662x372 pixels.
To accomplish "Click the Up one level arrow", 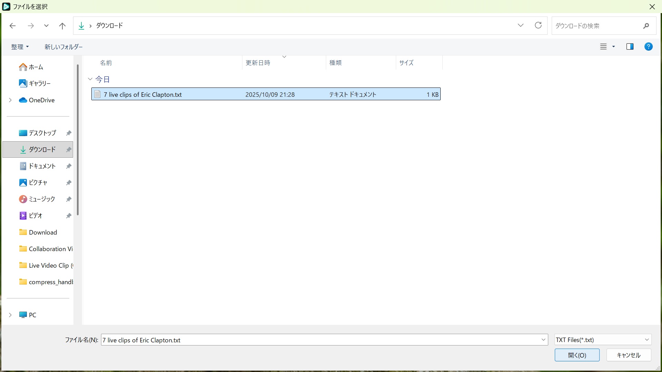I will (x=62, y=26).
